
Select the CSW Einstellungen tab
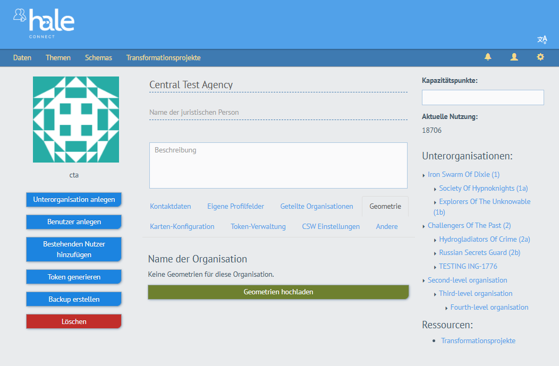click(x=331, y=227)
